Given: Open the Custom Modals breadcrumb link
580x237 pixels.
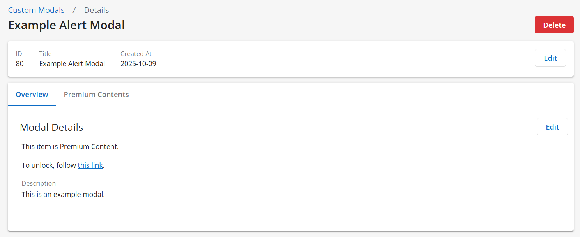Looking at the screenshot, I should [36, 10].
